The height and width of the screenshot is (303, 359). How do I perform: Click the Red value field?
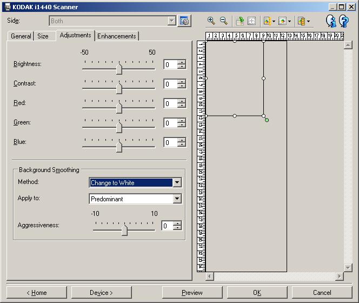click(x=170, y=103)
